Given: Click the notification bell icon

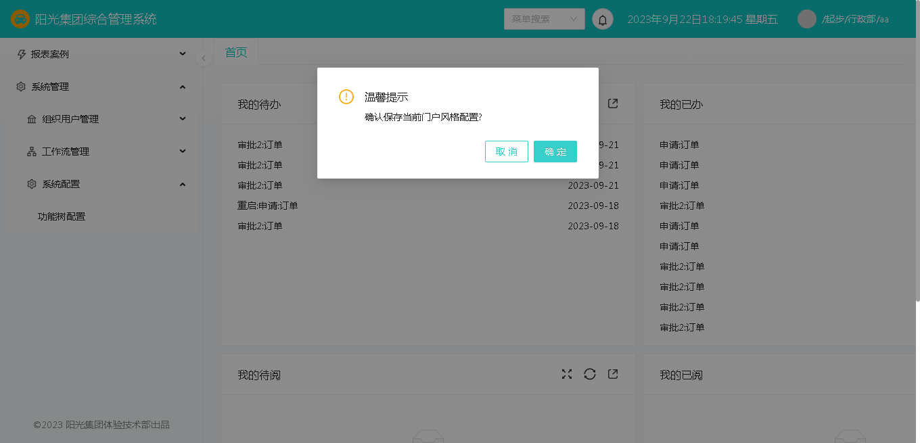Looking at the screenshot, I should [x=602, y=19].
